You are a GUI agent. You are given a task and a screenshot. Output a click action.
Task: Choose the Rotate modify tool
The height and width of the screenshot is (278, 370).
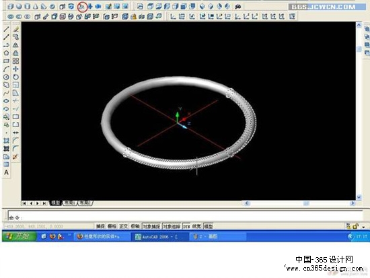pyautogui.click(x=15, y=77)
